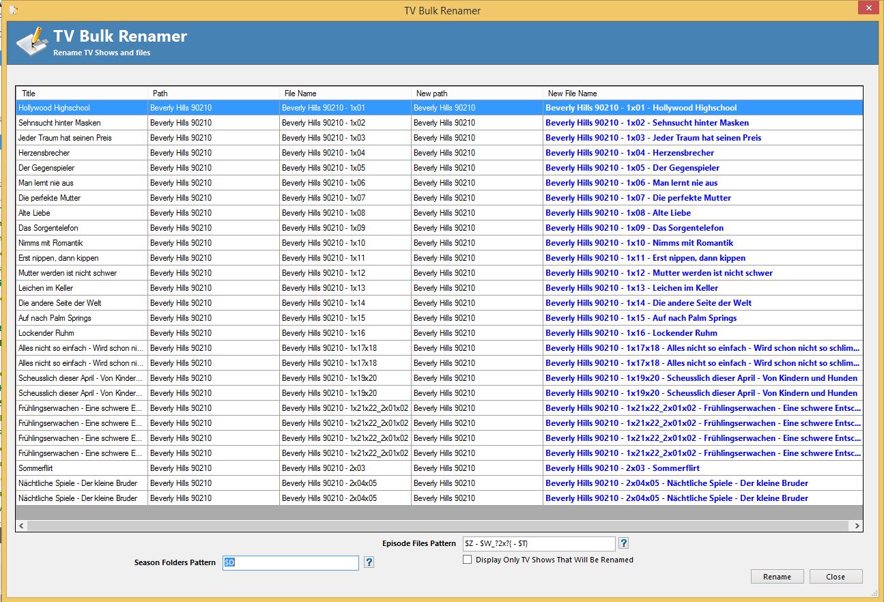Image resolution: width=884 pixels, height=602 pixels.
Task: Sort by the Title column header
Action: point(82,94)
